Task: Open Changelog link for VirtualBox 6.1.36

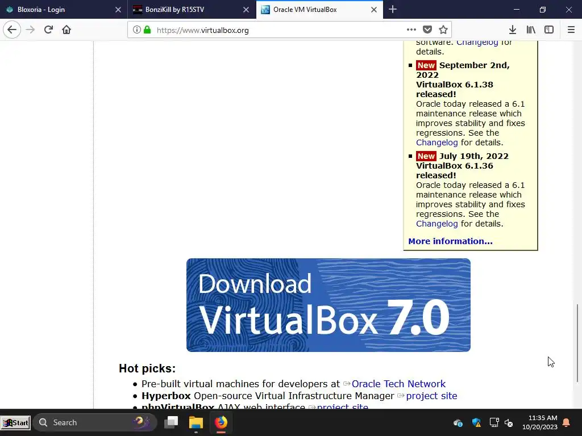Action: (437, 224)
